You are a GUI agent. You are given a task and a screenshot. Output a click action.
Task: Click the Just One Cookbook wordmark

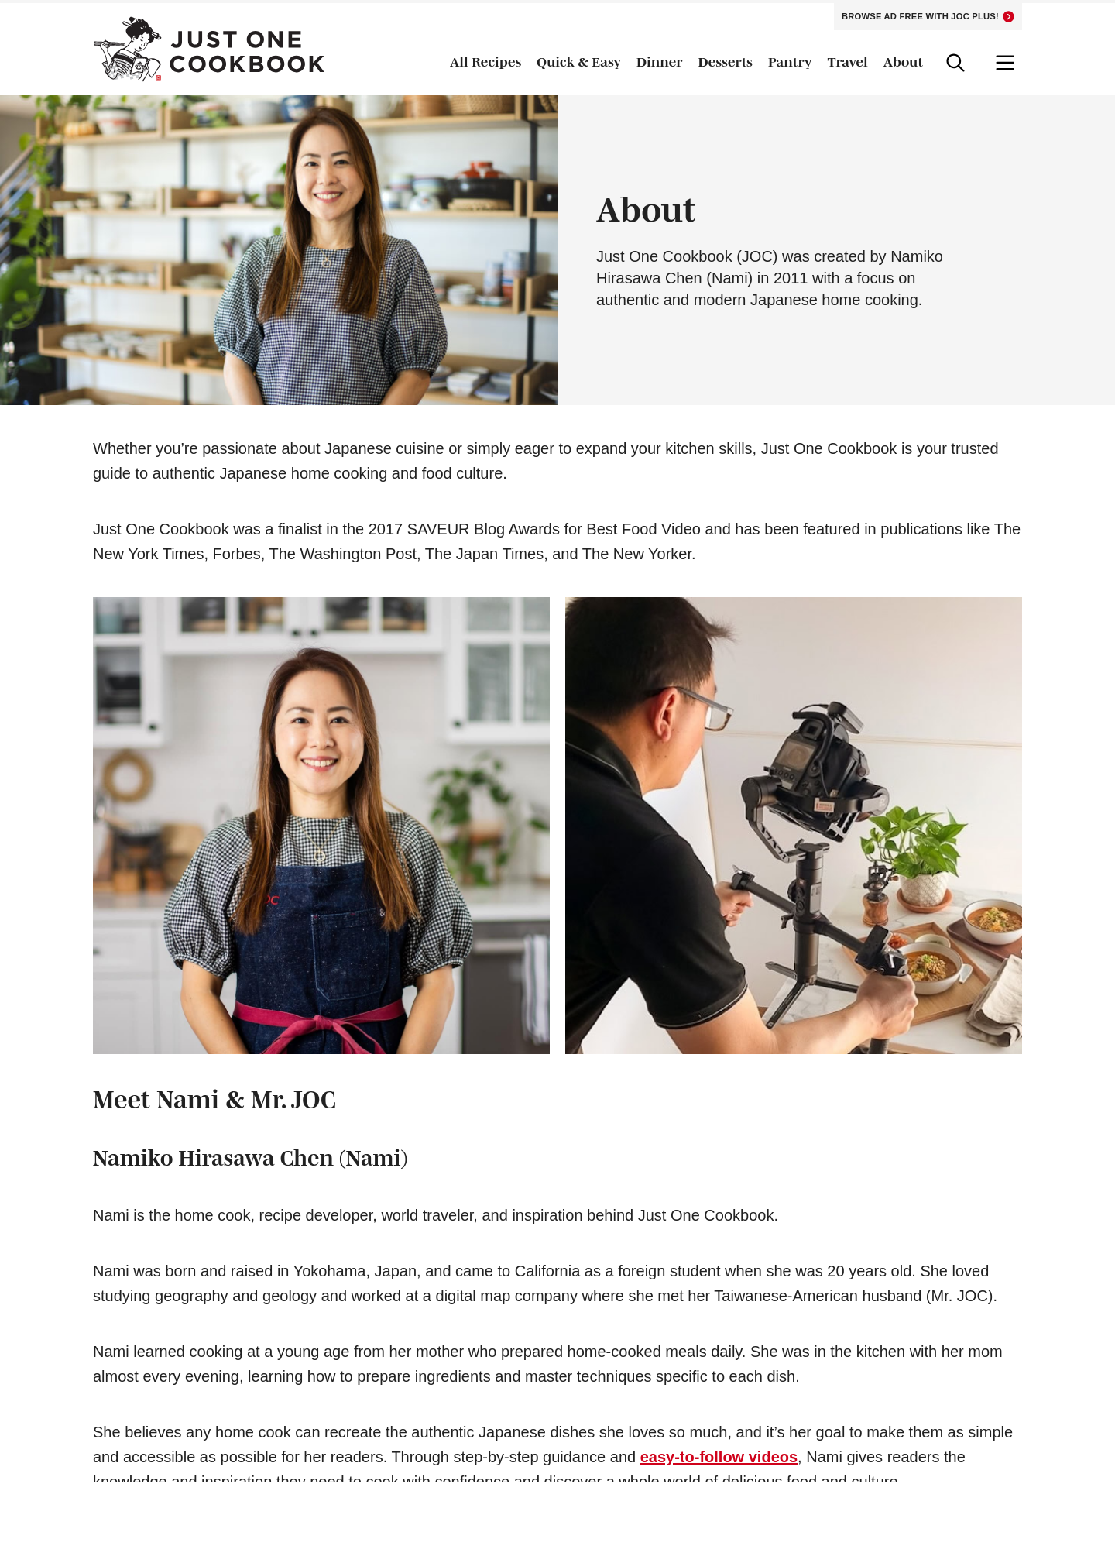pos(247,52)
